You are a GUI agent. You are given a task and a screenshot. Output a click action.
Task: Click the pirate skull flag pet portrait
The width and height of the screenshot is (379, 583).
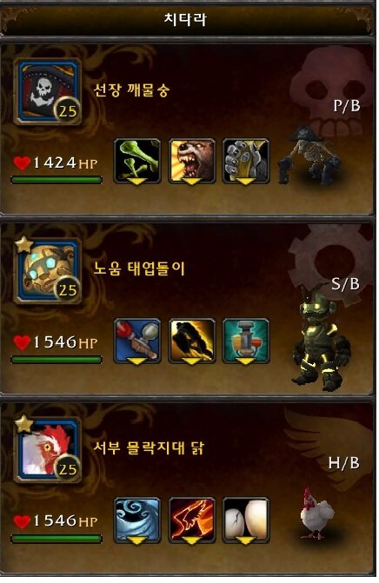(x=48, y=91)
